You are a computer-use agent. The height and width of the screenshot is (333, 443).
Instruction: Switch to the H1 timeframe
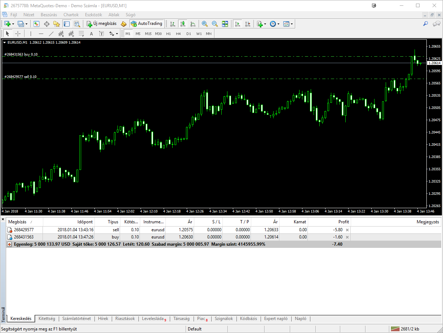coord(168,34)
